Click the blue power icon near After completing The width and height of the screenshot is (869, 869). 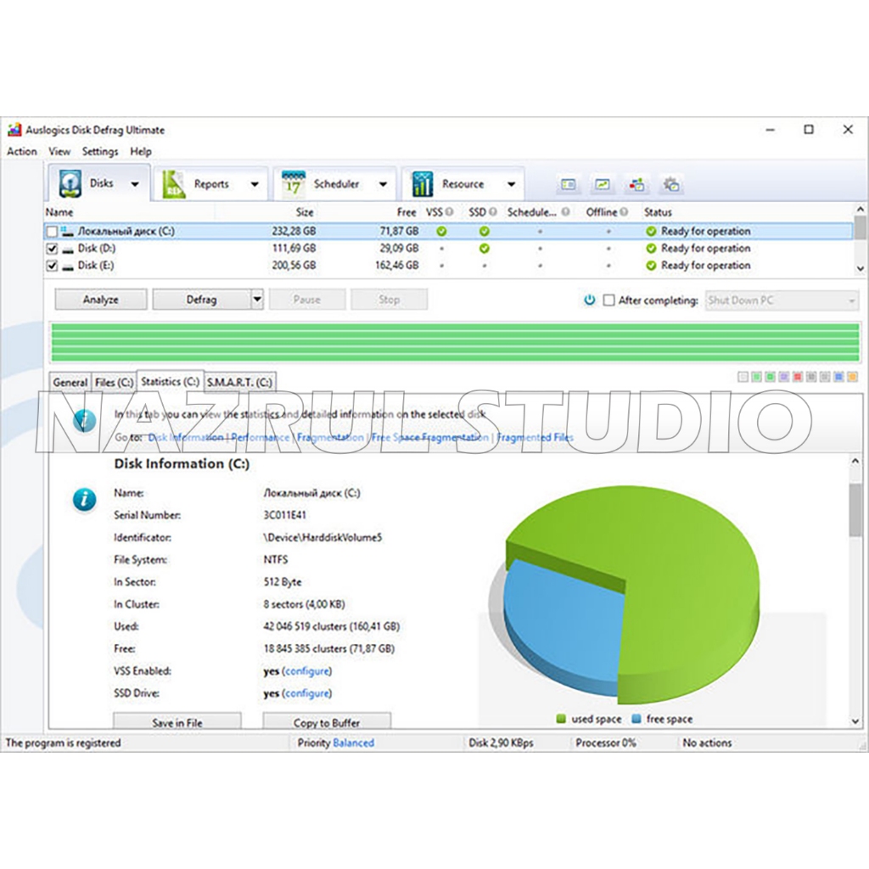pyautogui.click(x=590, y=300)
